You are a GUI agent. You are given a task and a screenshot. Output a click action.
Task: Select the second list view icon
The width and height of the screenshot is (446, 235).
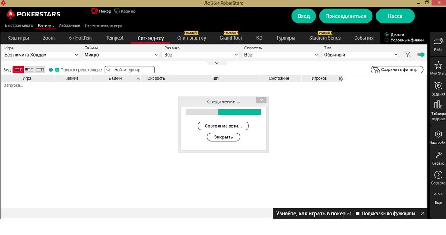point(29,69)
